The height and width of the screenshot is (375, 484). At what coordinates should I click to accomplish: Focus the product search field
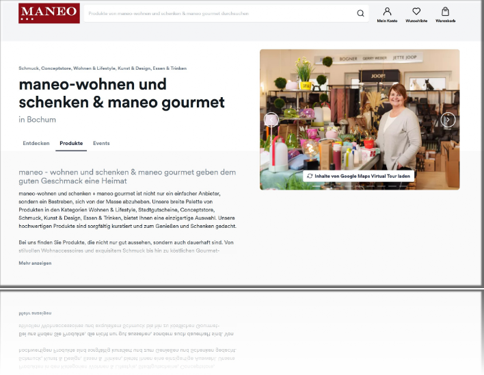(219, 13)
